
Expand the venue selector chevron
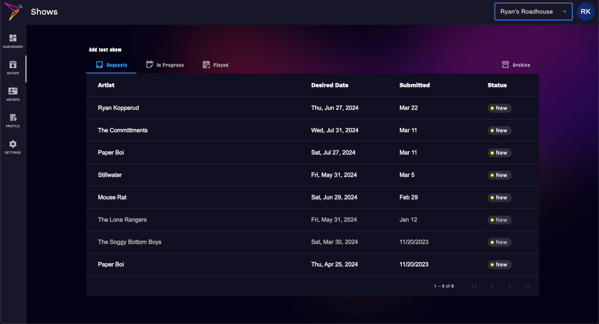pos(566,11)
